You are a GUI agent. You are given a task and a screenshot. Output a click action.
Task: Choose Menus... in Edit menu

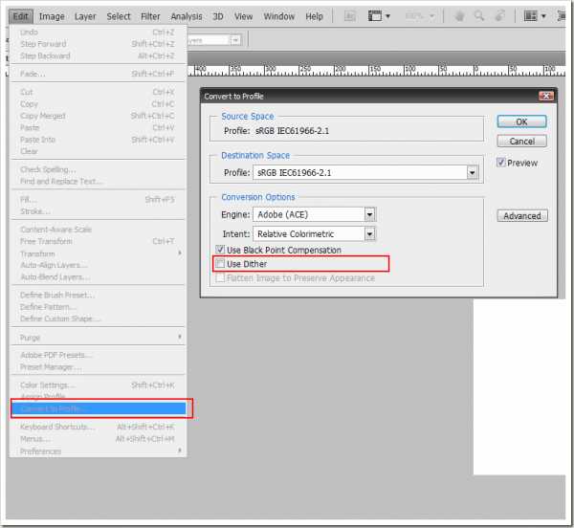tap(99, 439)
